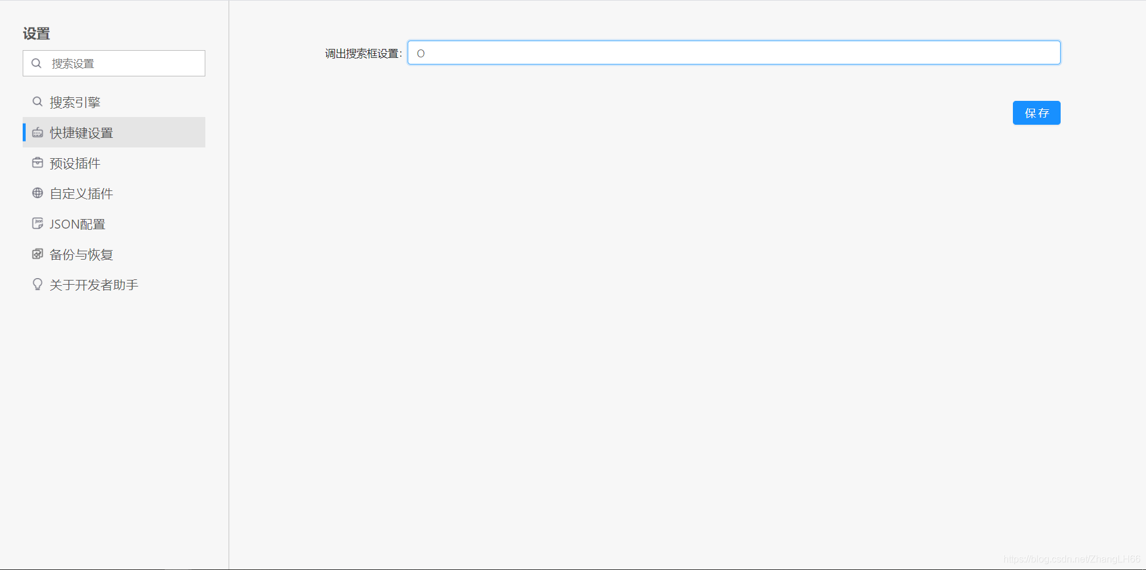This screenshot has width=1146, height=570.
Task: Switch to the JSON配置 section
Action: 77,224
